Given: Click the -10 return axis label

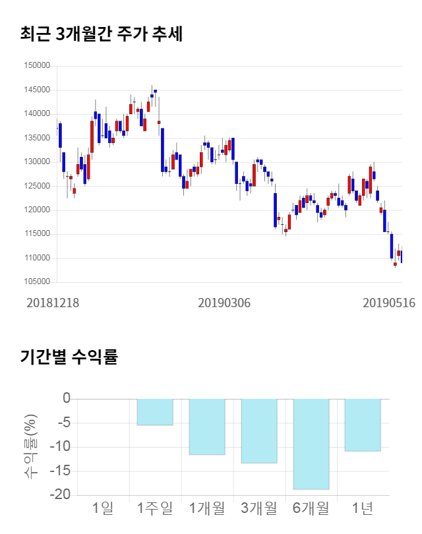Looking at the screenshot, I should click(61, 446).
